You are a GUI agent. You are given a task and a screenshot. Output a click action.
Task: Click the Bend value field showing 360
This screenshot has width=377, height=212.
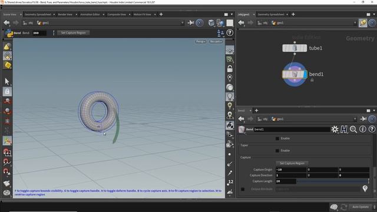pyautogui.click(x=39, y=33)
